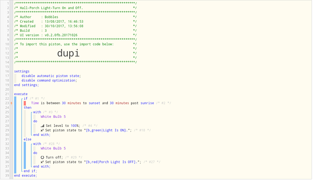Screen dimensions: 314x181
Task: Click the 'disable automatic piston state' setting
Action: point(51,76)
